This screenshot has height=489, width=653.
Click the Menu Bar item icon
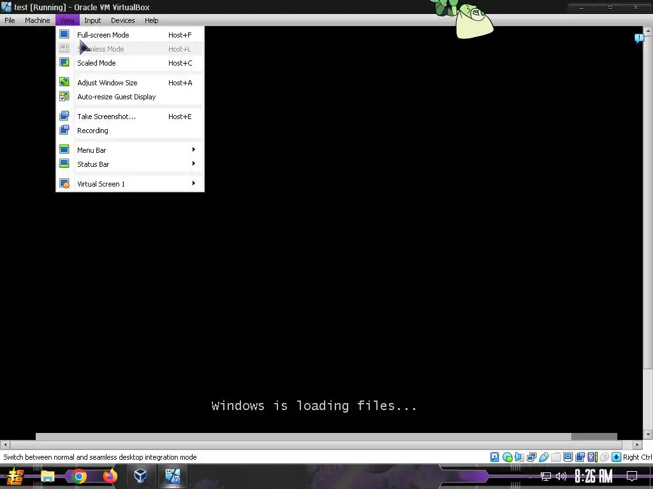click(x=64, y=150)
